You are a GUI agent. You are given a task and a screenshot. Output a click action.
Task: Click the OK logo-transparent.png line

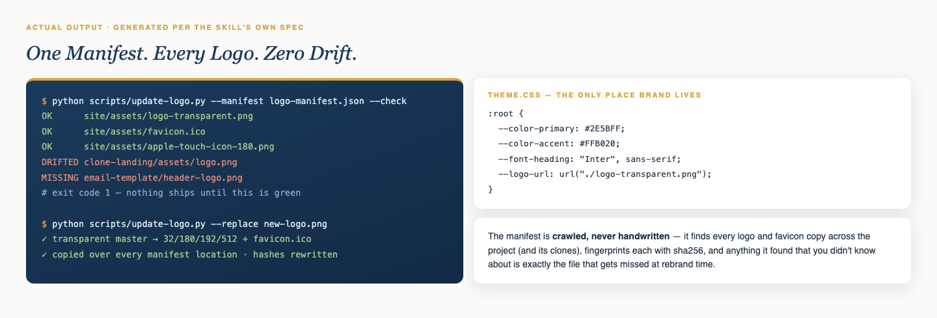point(147,116)
